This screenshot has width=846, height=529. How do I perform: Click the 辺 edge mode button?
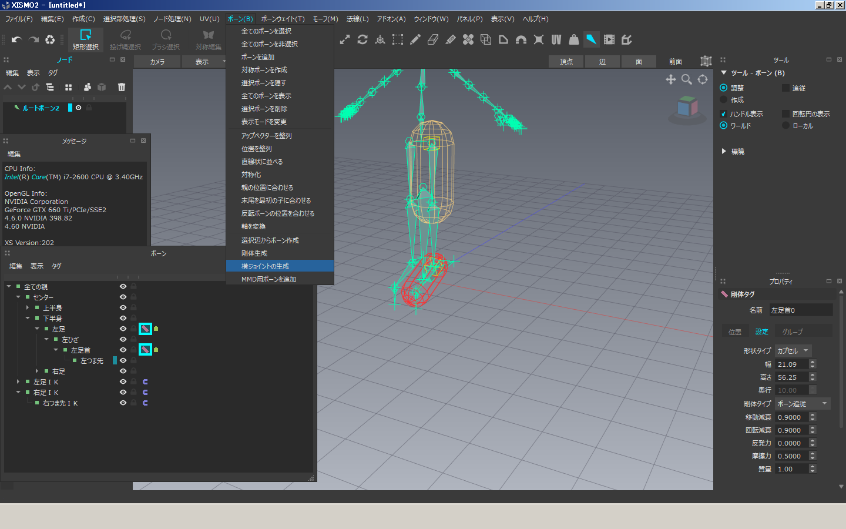pyautogui.click(x=602, y=61)
